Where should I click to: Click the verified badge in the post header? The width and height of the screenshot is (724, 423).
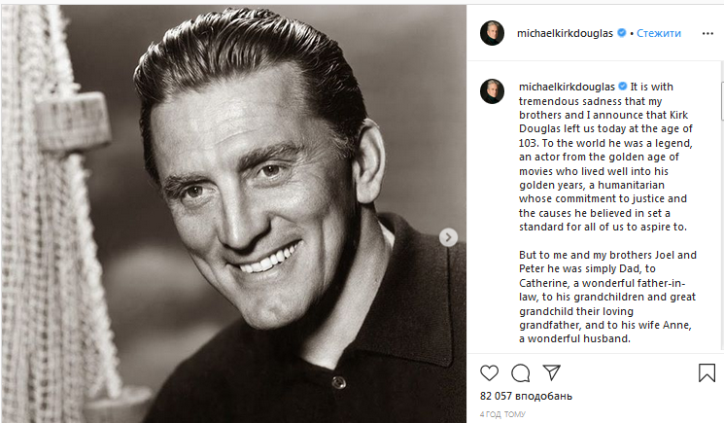[623, 33]
